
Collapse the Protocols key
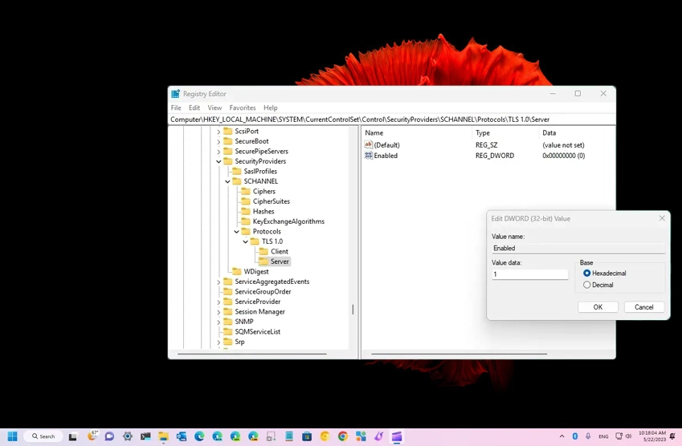(x=237, y=232)
